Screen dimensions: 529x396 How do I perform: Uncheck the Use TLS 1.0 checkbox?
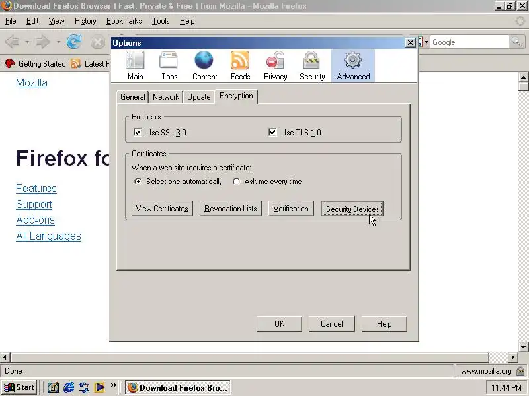[x=272, y=132]
